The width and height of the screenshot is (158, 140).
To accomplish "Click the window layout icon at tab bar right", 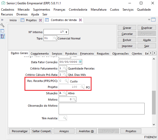I will point(153,19).
